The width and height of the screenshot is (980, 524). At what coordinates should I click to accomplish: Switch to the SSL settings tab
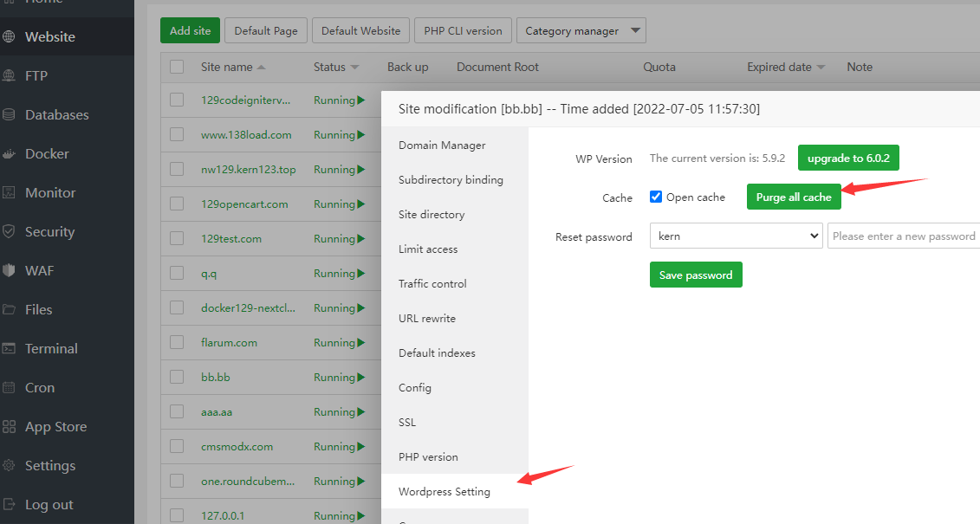406,422
